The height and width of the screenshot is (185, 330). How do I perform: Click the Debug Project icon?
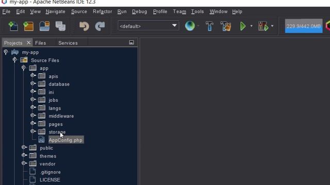click(263, 26)
